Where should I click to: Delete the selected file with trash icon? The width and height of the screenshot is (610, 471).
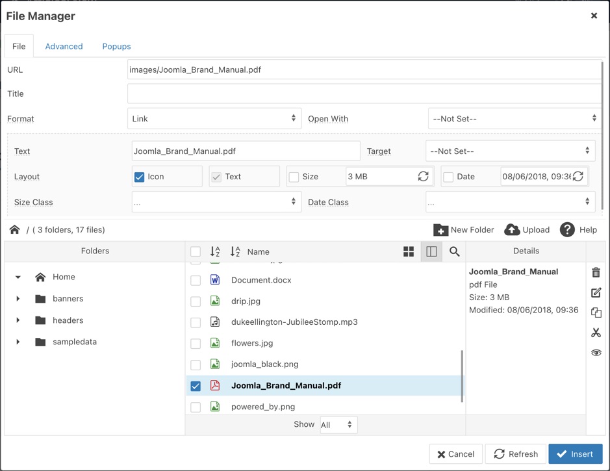pyautogui.click(x=596, y=272)
